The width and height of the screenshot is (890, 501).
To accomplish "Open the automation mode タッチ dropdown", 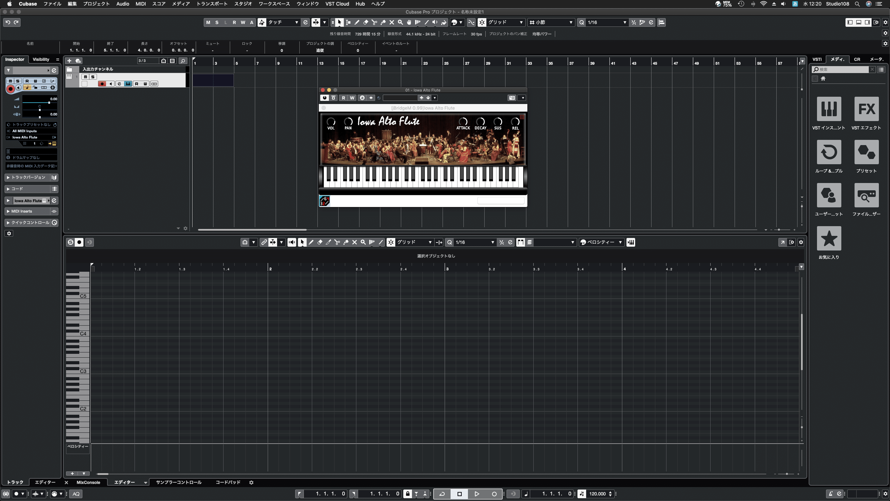I will pos(283,22).
